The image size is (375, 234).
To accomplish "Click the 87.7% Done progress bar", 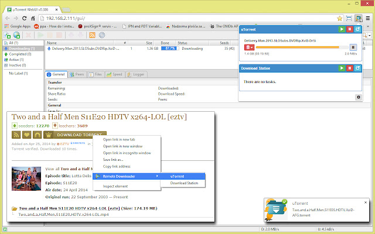I will [170, 49].
